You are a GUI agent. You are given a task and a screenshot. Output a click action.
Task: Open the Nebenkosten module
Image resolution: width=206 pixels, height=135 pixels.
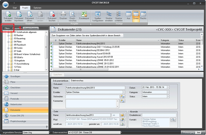tap(25, 104)
